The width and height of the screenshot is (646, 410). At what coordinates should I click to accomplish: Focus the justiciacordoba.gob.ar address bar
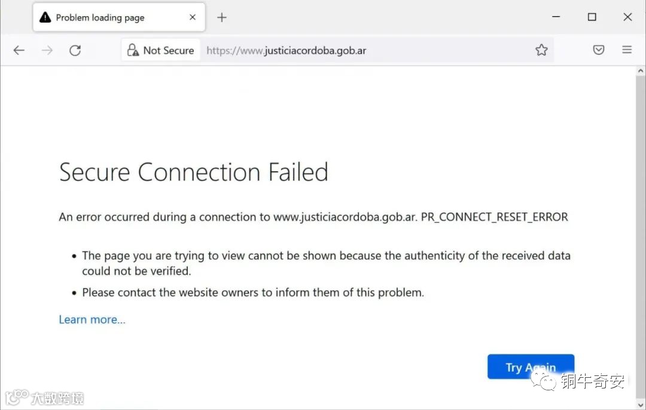[359, 50]
